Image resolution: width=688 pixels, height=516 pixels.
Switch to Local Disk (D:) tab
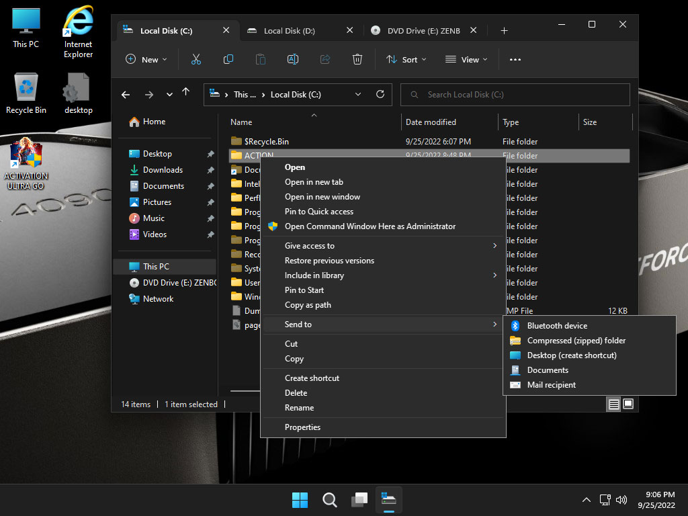point(300,30)
